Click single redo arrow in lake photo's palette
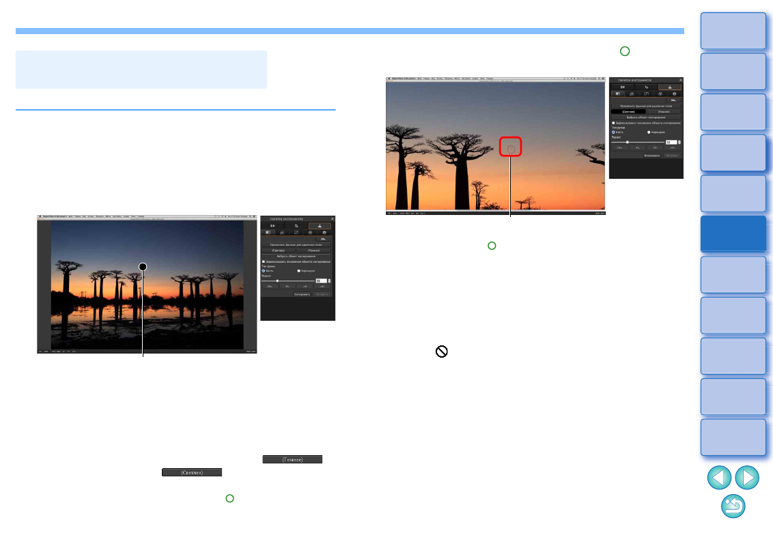 coord(306,286)
